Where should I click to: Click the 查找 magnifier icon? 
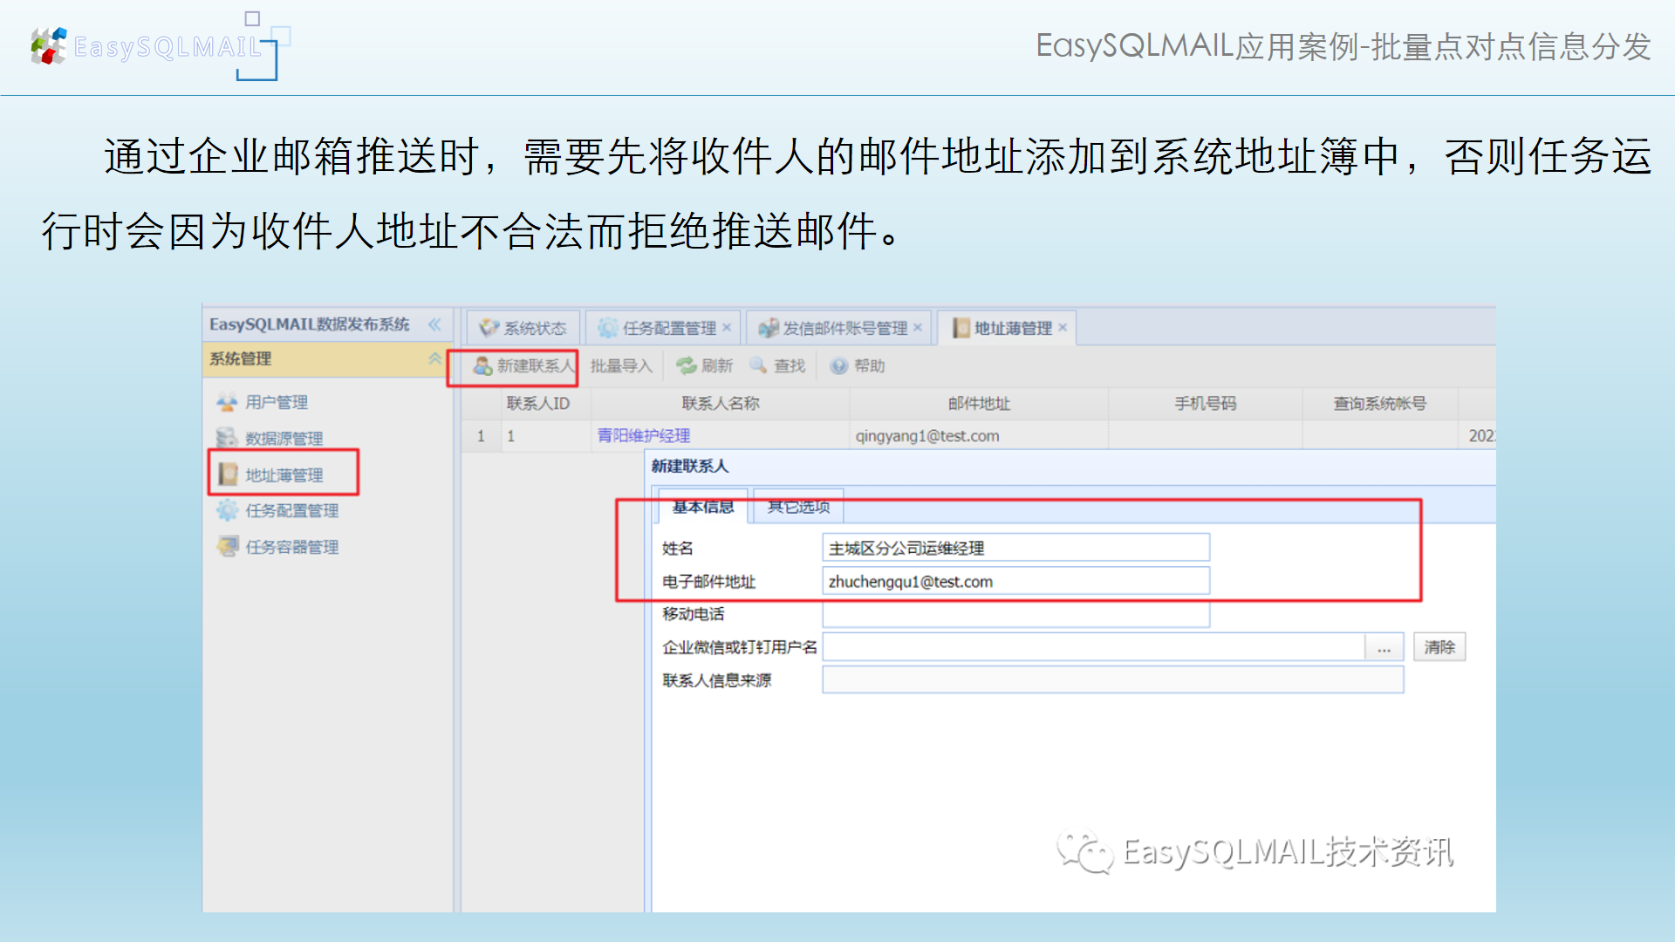(x=759, y=366)
